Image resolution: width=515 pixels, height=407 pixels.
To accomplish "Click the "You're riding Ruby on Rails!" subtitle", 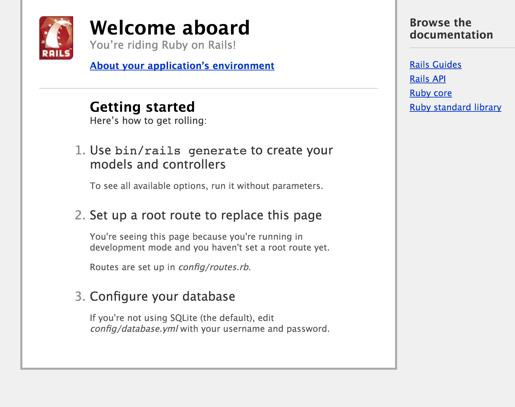I will 163,45.
